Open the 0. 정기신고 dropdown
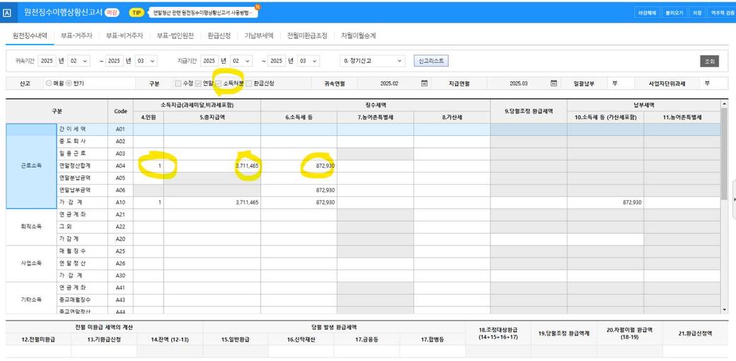The image size is (736, 361). (373, 61)
